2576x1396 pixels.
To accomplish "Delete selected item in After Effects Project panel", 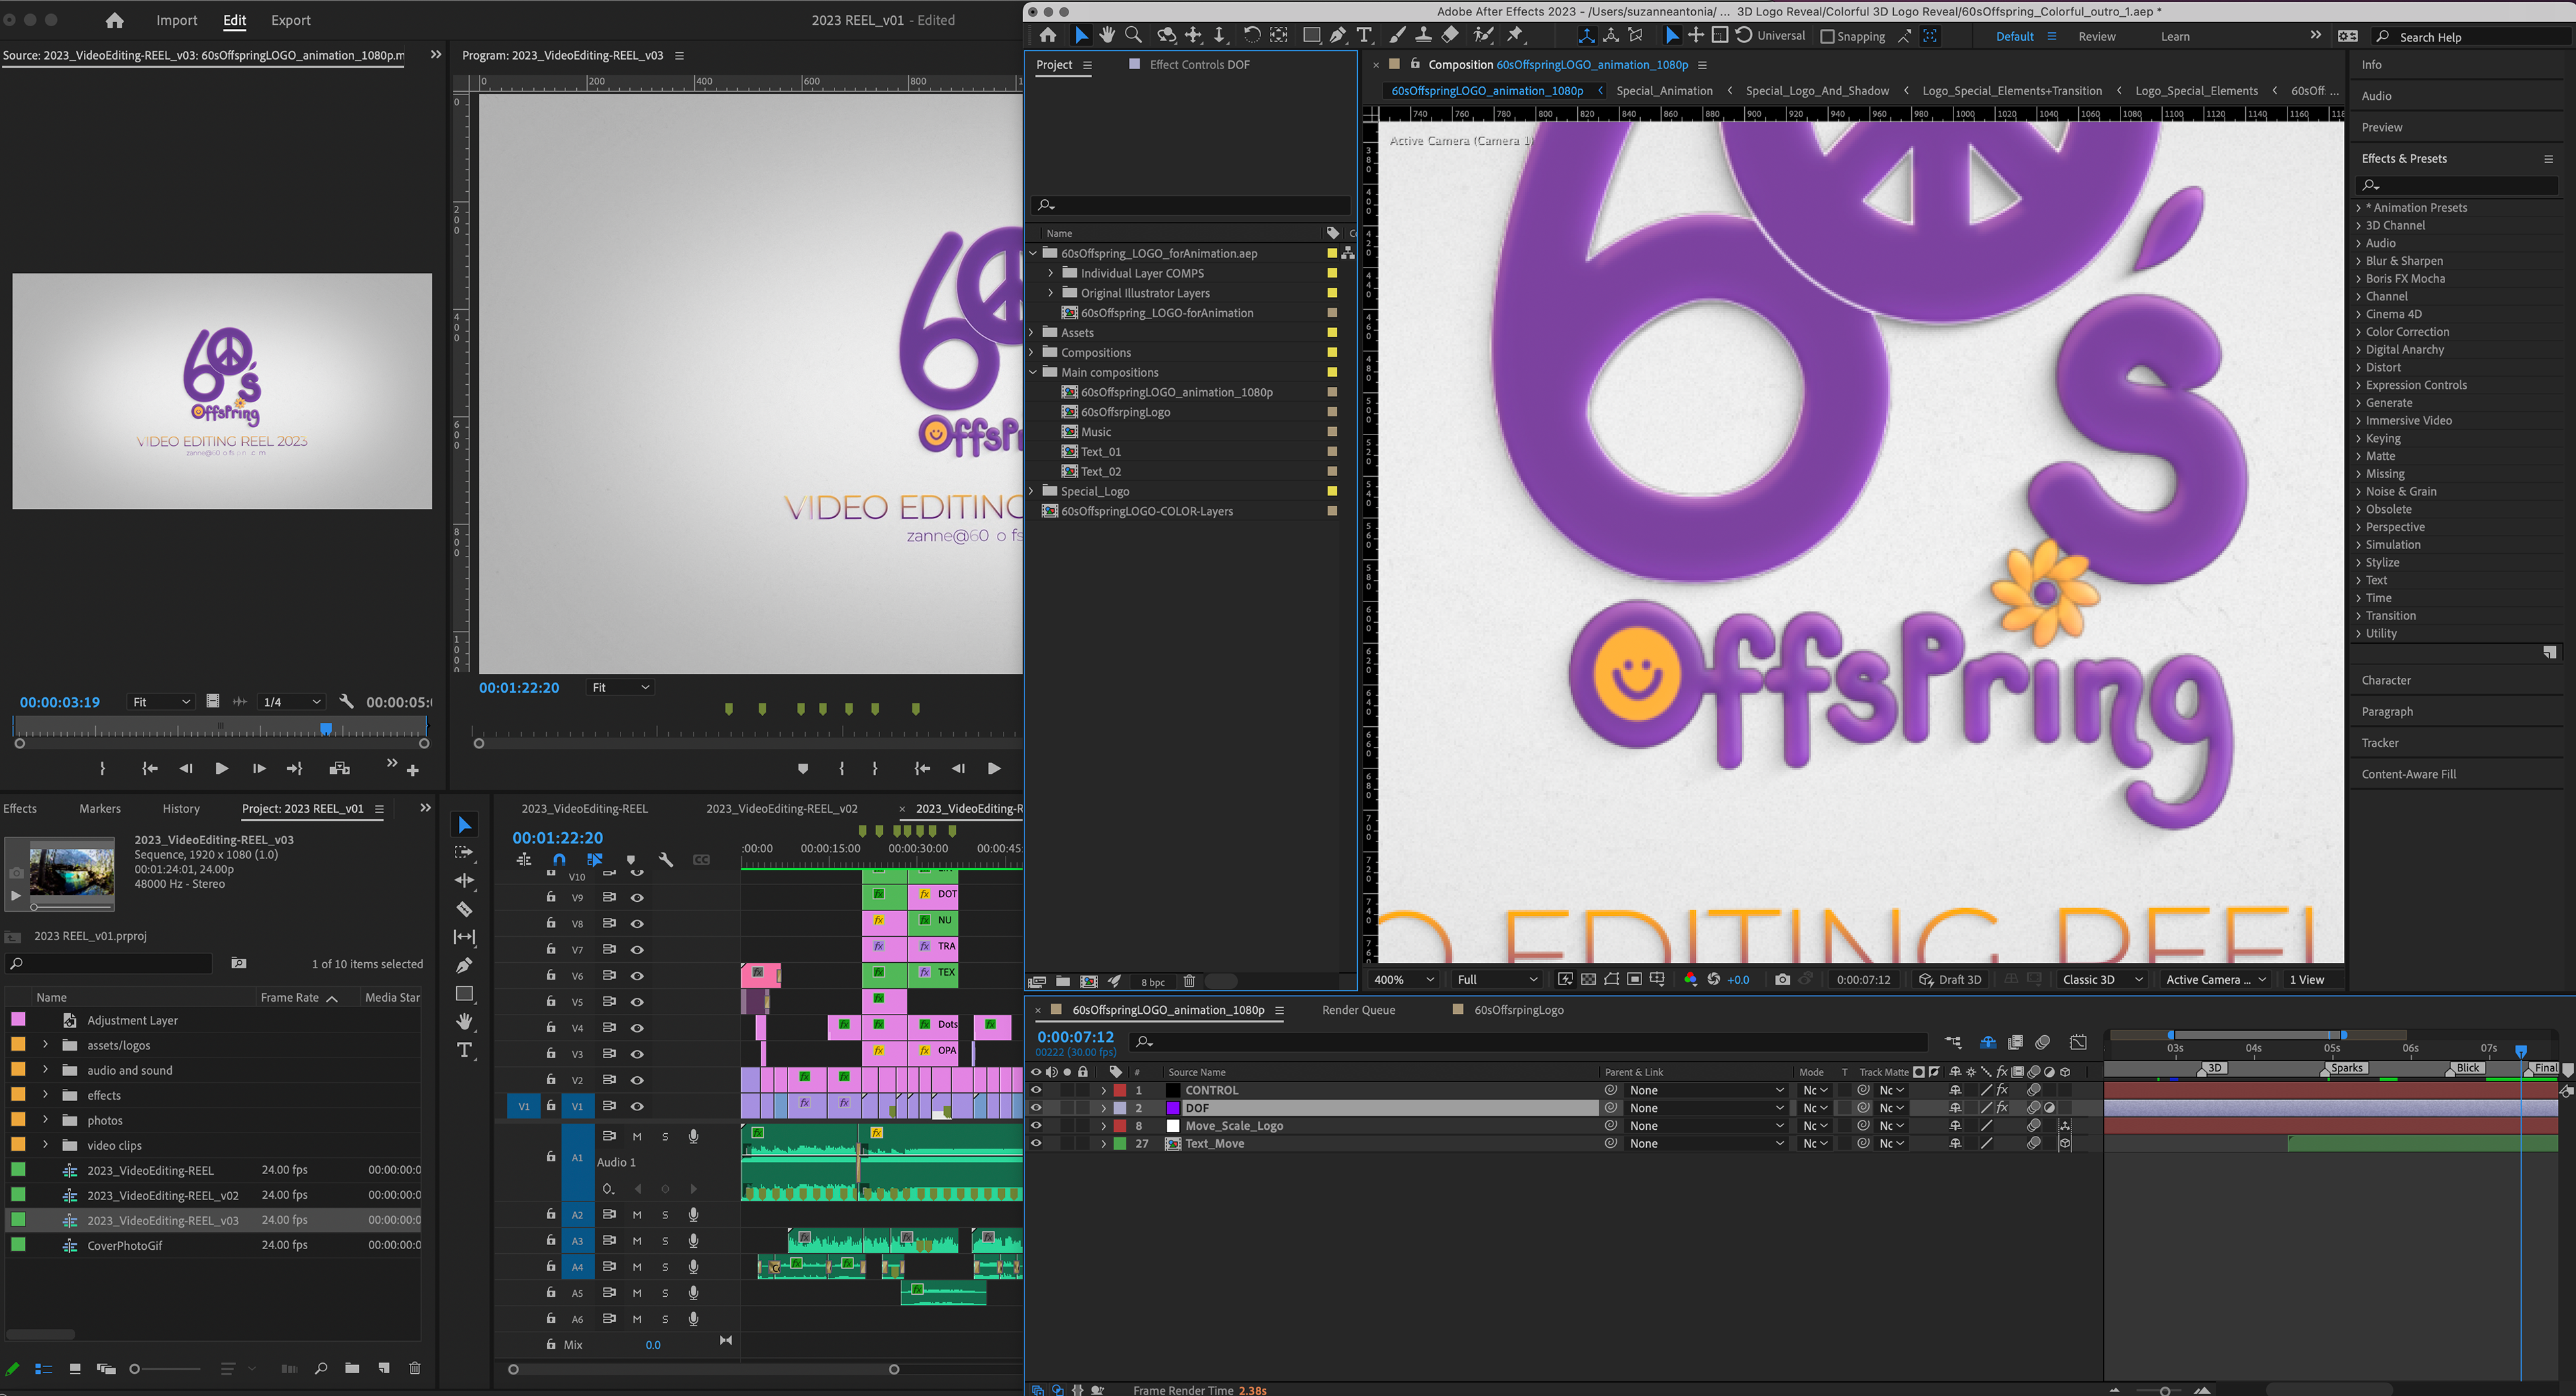I will [1189, 982].
